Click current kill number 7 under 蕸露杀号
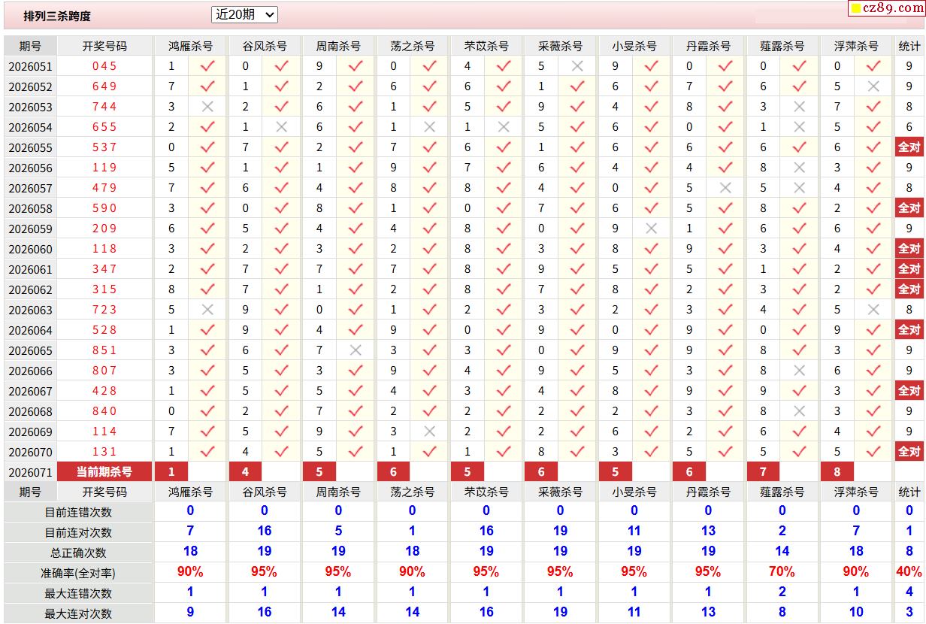Screen dimensions: 926x624 pyautogui.click(x=763, y=472)
